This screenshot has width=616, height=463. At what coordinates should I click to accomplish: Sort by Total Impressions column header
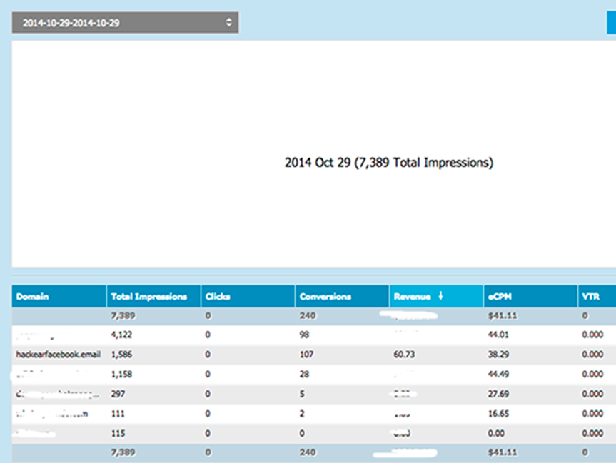point(153,297)
